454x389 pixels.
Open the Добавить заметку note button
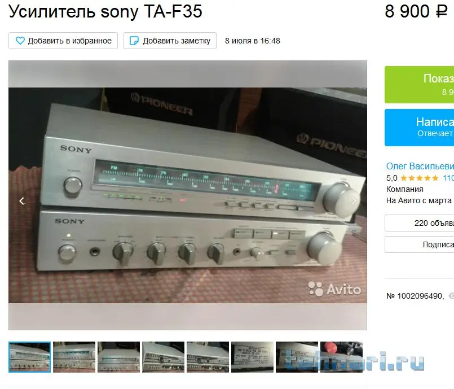[170, 41]
